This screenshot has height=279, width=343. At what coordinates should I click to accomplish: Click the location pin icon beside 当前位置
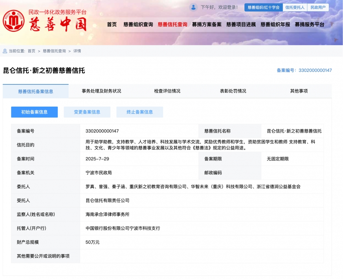coord(5,51)
